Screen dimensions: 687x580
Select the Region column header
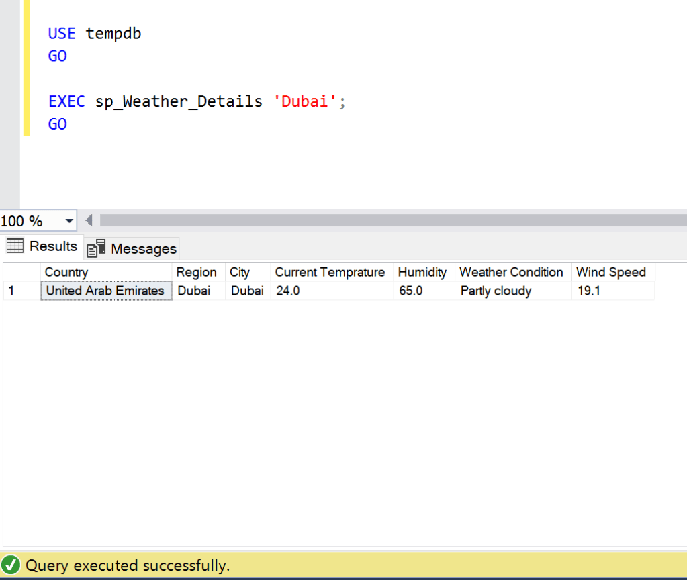tap(196, 272)
